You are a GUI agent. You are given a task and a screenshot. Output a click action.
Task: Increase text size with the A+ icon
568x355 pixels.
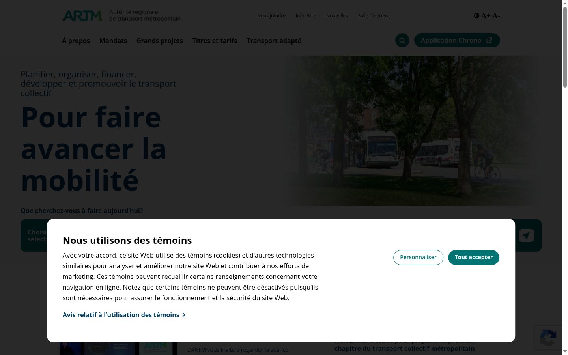point(486,16)
